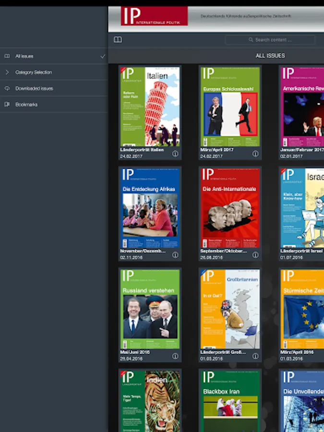The width and height of the screenshot is (324, 432).
Task: Click header tagline 'Deutschlands führende außenpolitische Zeitschrift'
Action: click(x=246, y=16)
